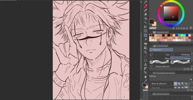Select the Decoration spray tool

coord(145,18)
